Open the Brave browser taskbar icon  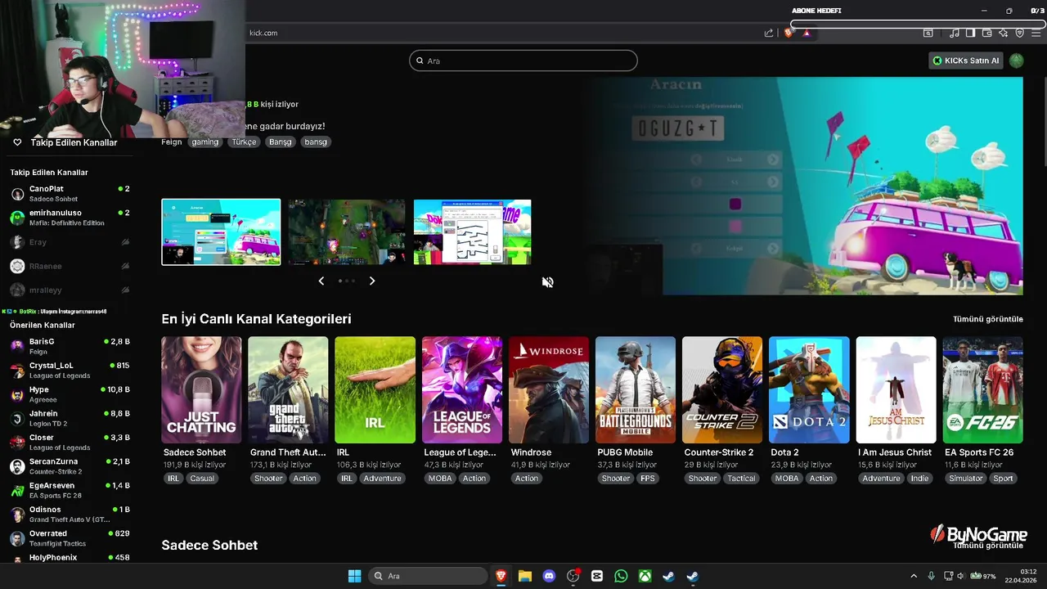(501, 576)
